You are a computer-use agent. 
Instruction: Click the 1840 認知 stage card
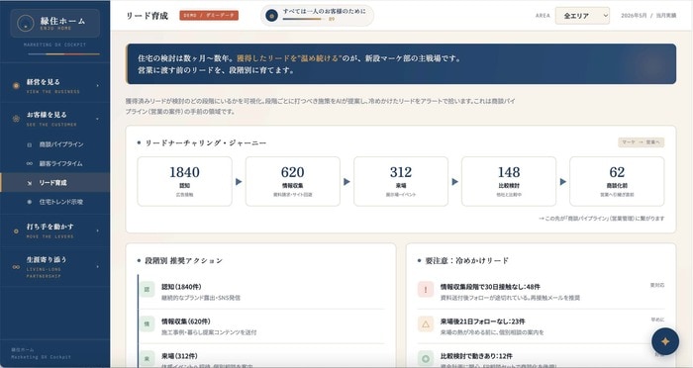click(x=185, y=181)
